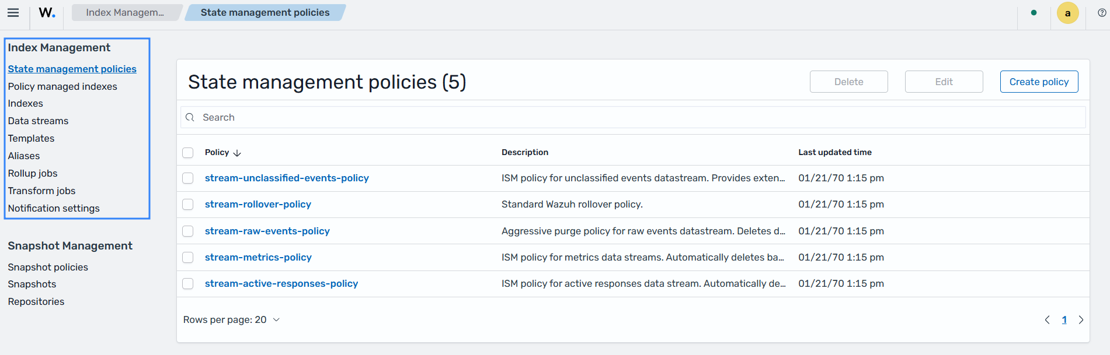Click the green status indicator dot
This screenshot has width=1110, height=355.
(1034, 12)
